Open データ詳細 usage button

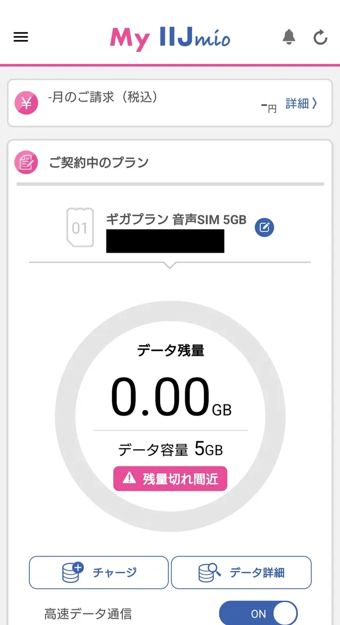[x=241, y=572]
